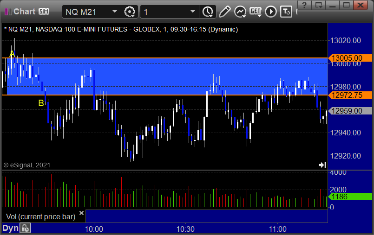Click the Vol (current price bar) label
The width and height of the screenshot is (374, 235).
point(41,216)
